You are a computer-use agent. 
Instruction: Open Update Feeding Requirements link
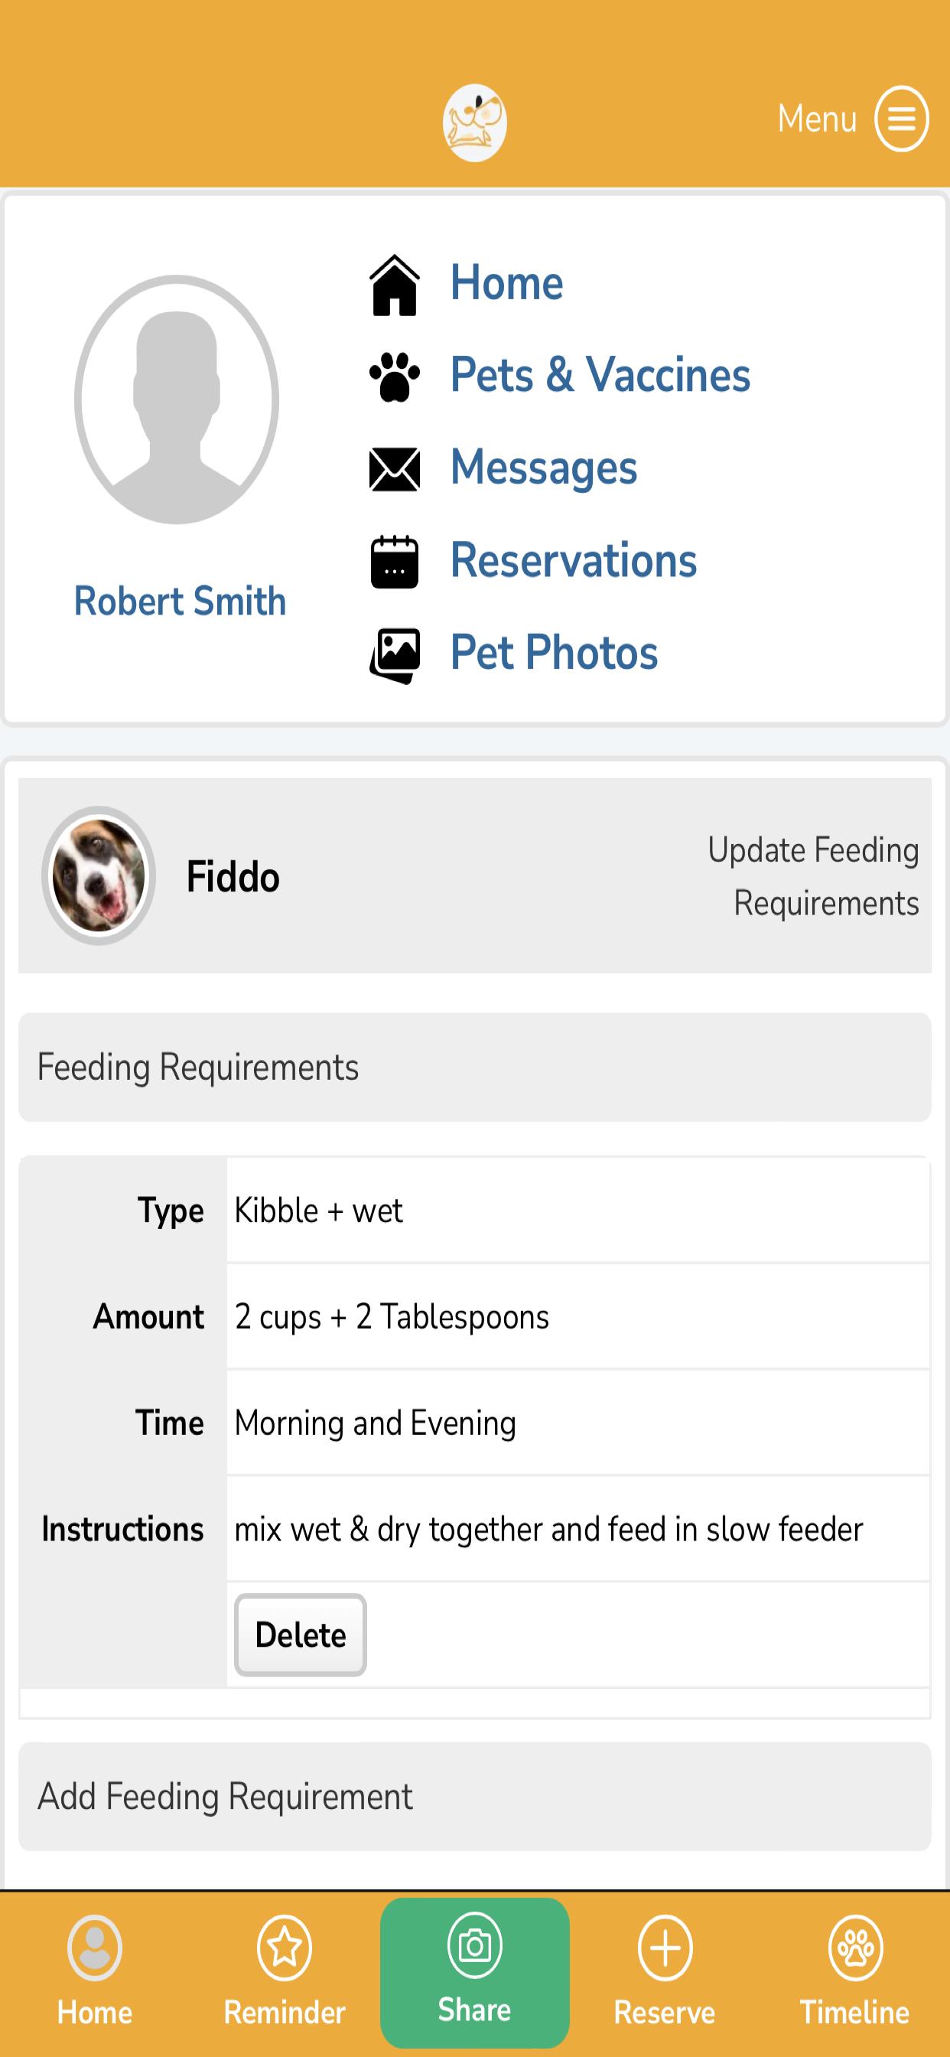coord(812,876)
